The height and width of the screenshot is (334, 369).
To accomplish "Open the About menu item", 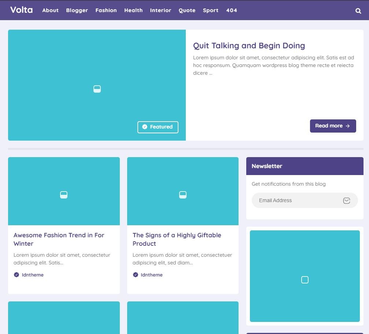I will click(50, 10).
